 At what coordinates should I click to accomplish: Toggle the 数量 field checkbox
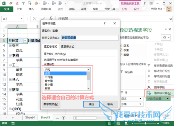(x=121, y=55)
